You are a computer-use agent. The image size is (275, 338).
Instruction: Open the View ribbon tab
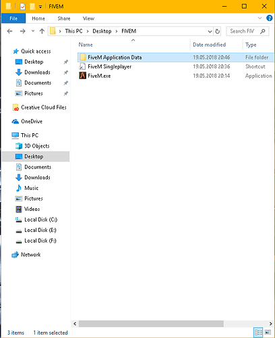[x=88, y=18]
